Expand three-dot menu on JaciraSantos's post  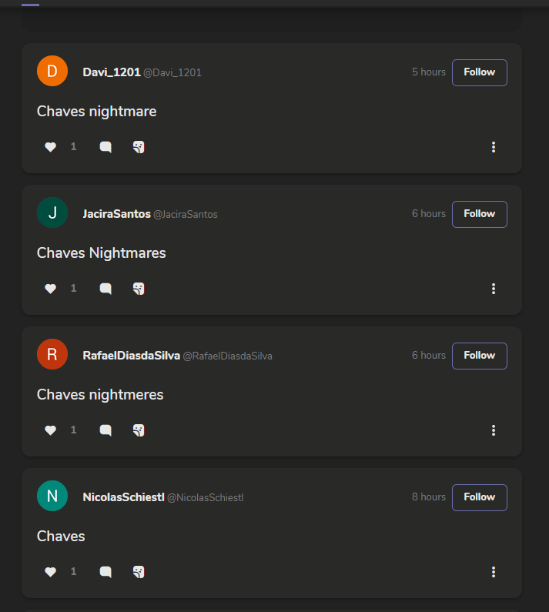[x=494, y=289]
